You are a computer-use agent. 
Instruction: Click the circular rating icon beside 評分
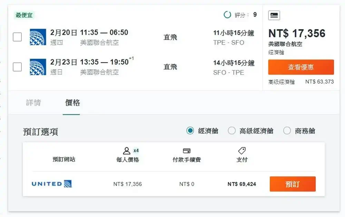(x=227, y=15)
